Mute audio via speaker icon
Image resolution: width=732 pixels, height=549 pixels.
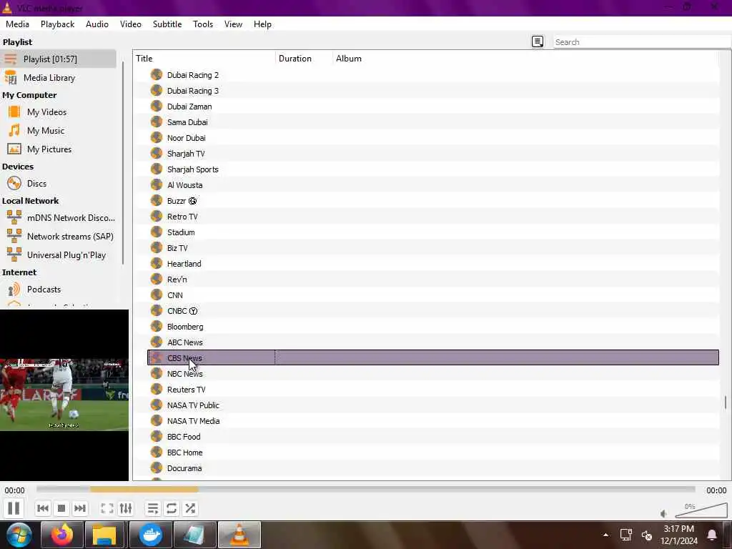[663, 513]
